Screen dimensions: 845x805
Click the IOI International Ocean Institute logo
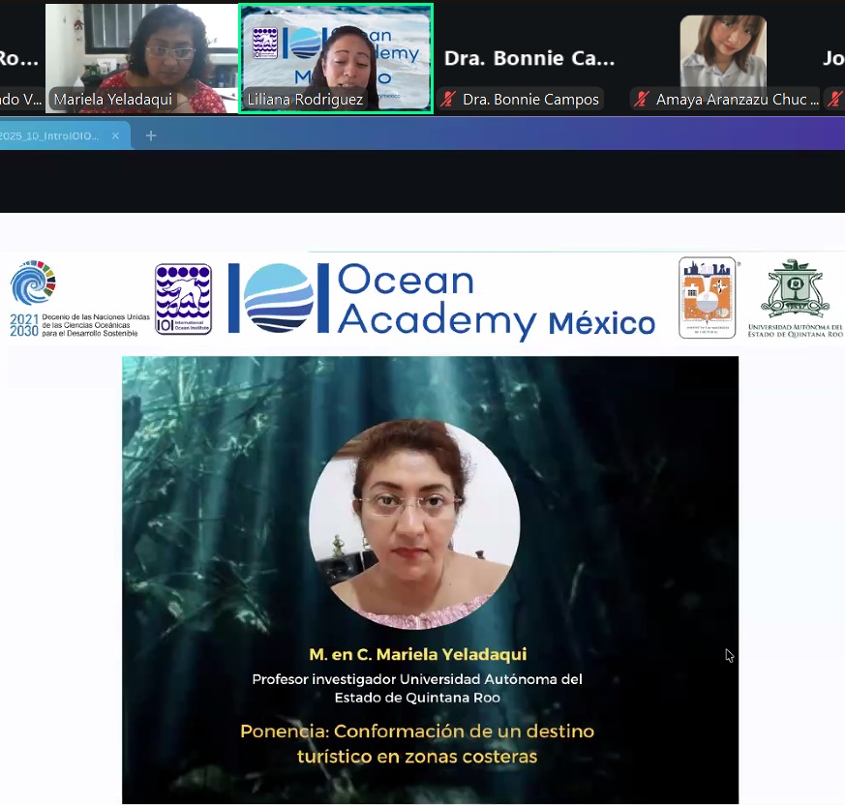coord(183,299)
